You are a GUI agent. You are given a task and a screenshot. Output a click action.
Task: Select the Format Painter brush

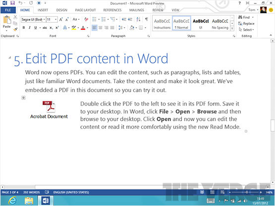tap(15, 29)
